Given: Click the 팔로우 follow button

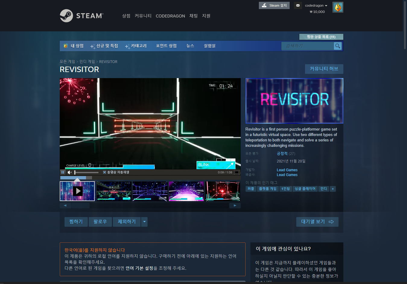Looking at the screenshot, I should [100, 222].
